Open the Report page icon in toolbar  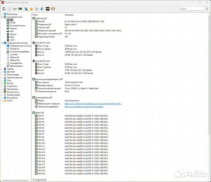pyautogui.click(x=9, y=8)
